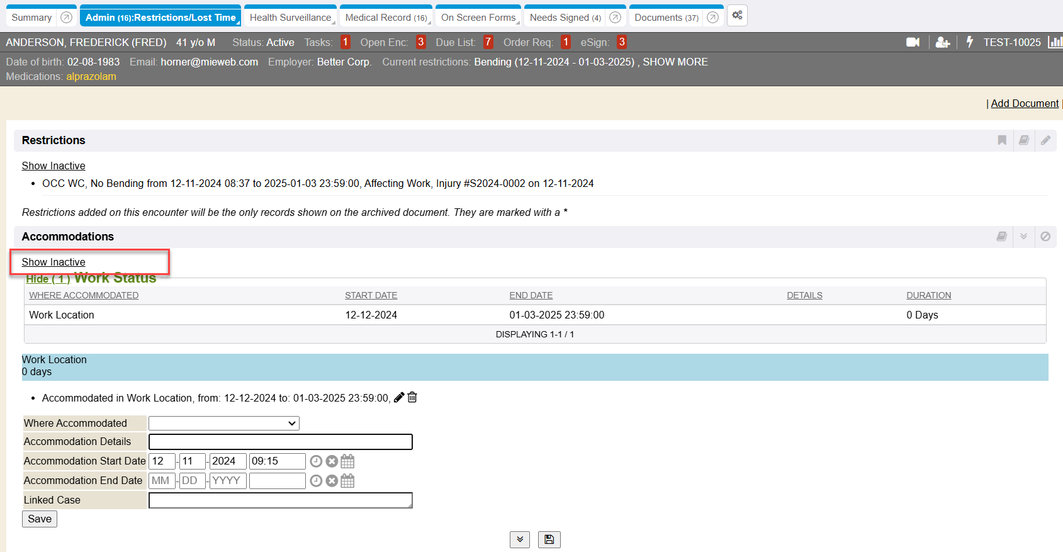Show inactive items under Restrictions

53,166
